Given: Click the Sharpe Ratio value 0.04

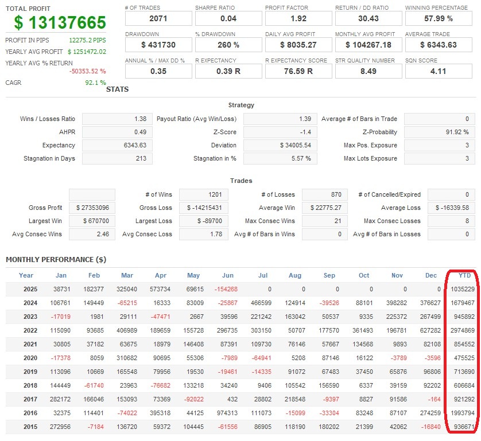Looking at the screenshot, I should coord(228,18).
